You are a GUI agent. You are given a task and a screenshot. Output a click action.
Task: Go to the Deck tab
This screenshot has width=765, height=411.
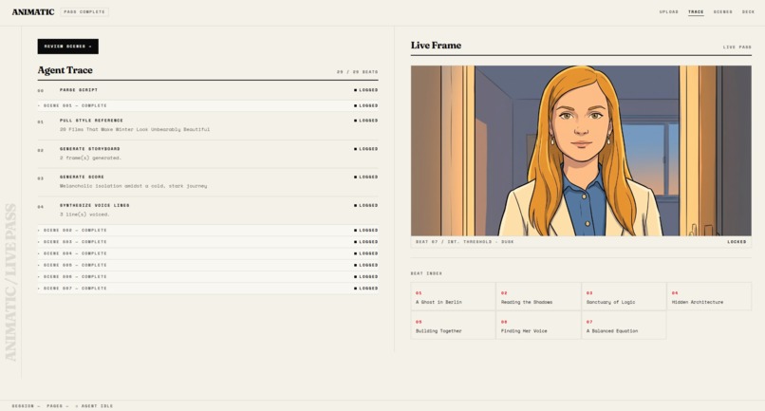tap(749, 11)
